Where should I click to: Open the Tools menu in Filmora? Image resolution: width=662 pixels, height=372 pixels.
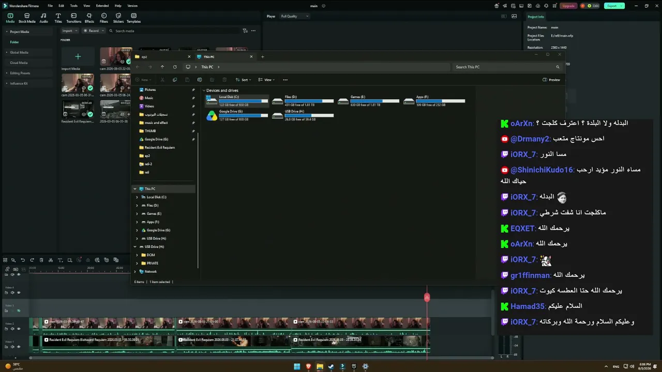pos(74,6)
